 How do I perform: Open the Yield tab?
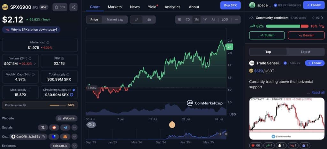click(x=152, y=7)
